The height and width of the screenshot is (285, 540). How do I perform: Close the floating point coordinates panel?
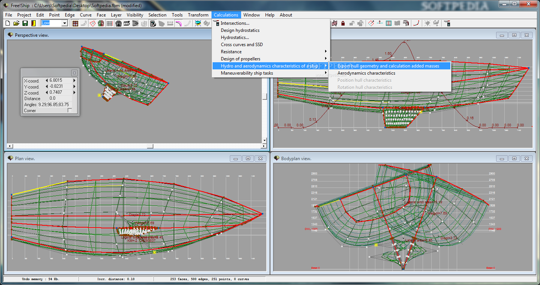74,73
